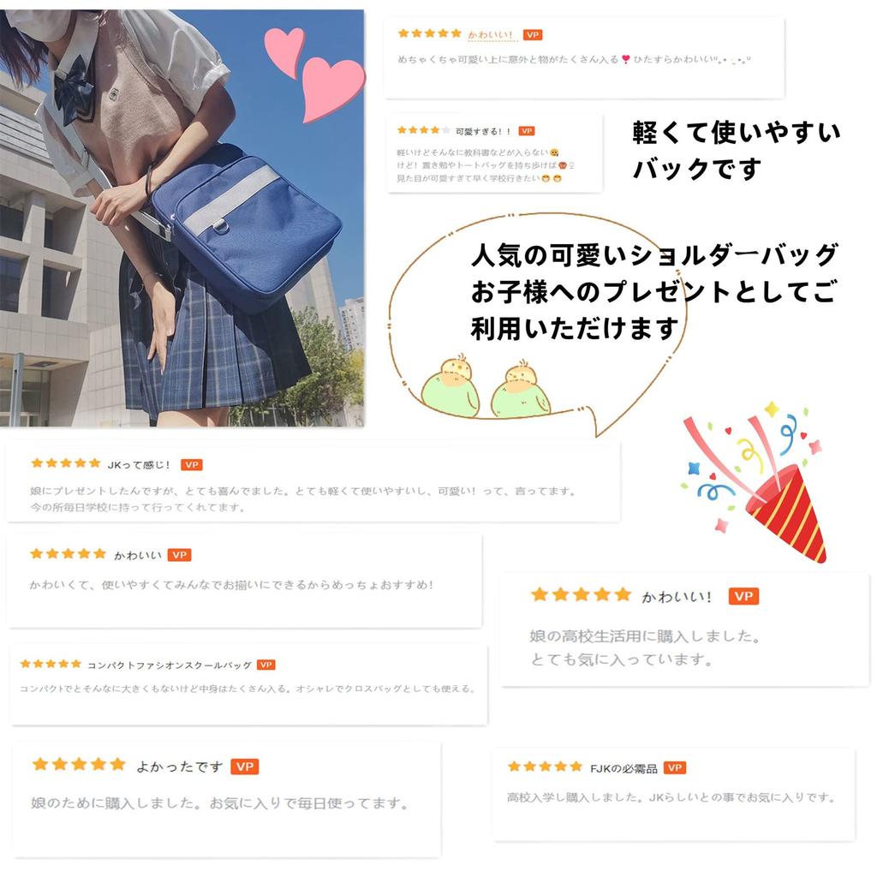
Task: Click the VP badge beside FJKの必需品
Action: pyautogui.click(x=675, y=768)
